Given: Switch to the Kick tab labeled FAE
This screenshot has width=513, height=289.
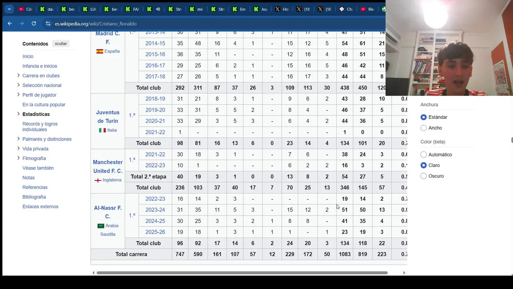Looking at the screenshot, I should tap(133, 9).
